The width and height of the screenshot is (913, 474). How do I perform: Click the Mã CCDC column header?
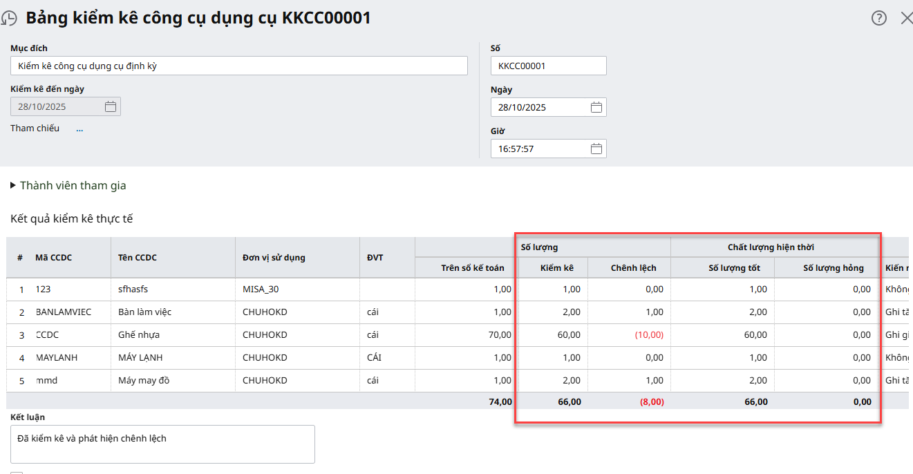(x=54, y=258)
